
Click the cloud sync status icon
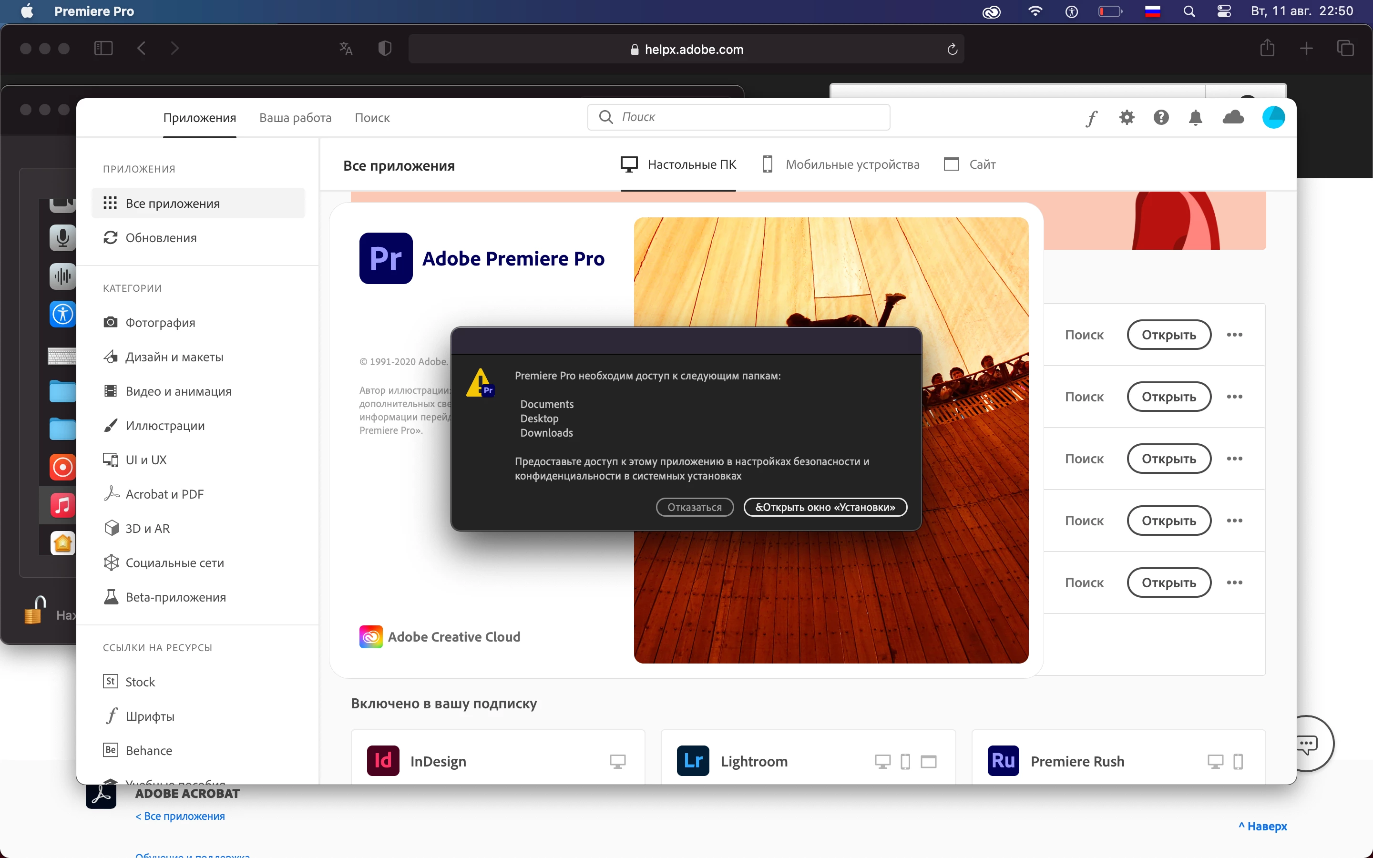pos(1233,117)
